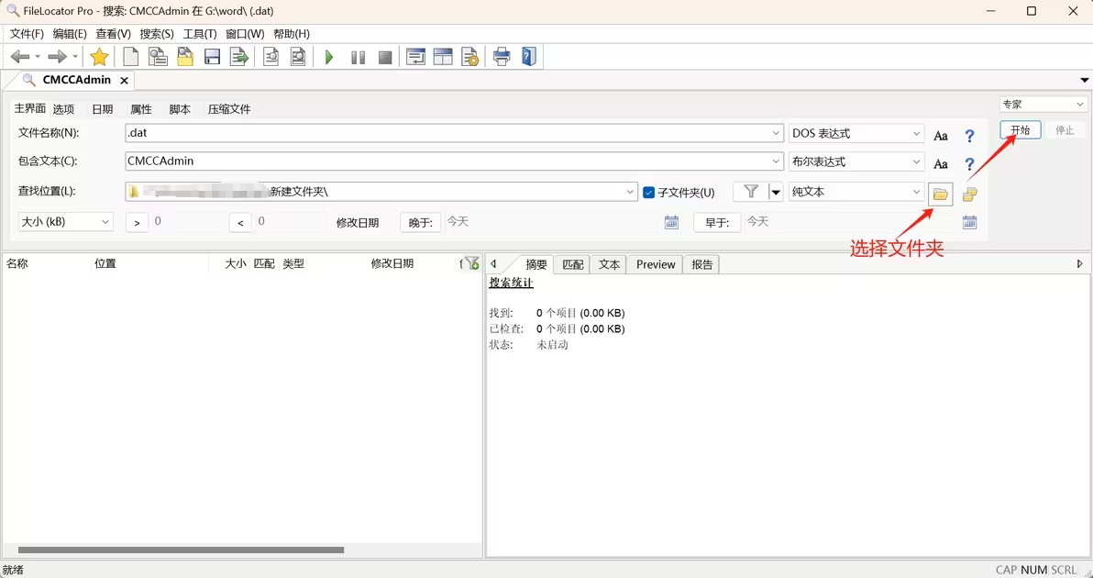Toggle case sensitivity Aa for file names
This screenshot has width=1093, height=578.
click(x=940, y=135)
